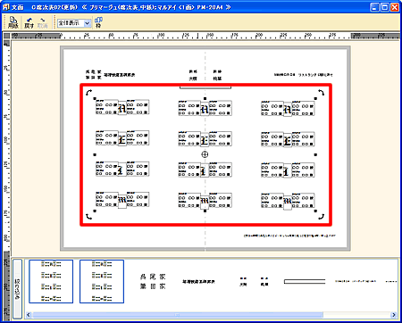Select the second seating-layout thumbnail
Screen dimensions: 402x323
click(102, 281)
